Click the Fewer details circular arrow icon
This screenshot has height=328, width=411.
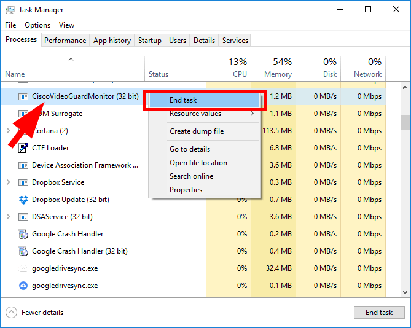[11, 312]
